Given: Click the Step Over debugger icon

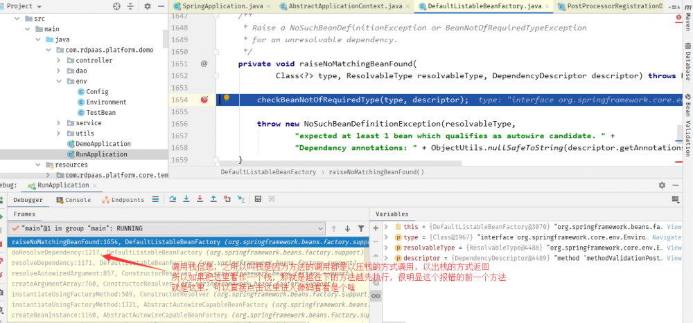Looking at the screenshot, I should [x=174, y=199].
